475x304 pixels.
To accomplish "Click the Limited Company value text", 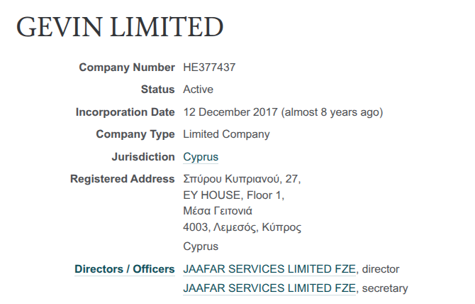I will (x=226, y=134).
